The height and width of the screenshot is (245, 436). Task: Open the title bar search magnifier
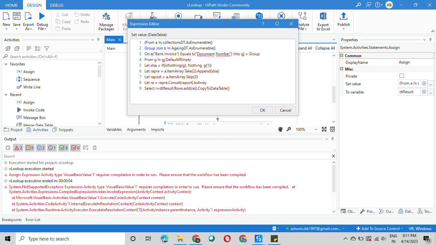click(x=358, y=5)
